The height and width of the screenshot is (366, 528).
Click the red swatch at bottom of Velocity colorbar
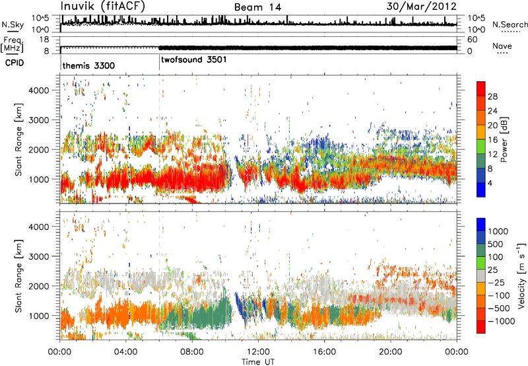(x=481, y=327)
